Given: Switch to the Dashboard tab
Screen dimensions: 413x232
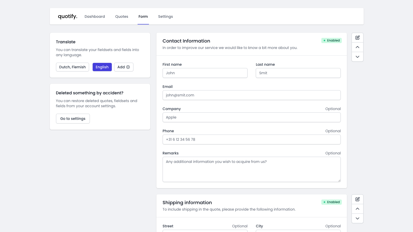Looking at the screenshot, I should (94, 16).
